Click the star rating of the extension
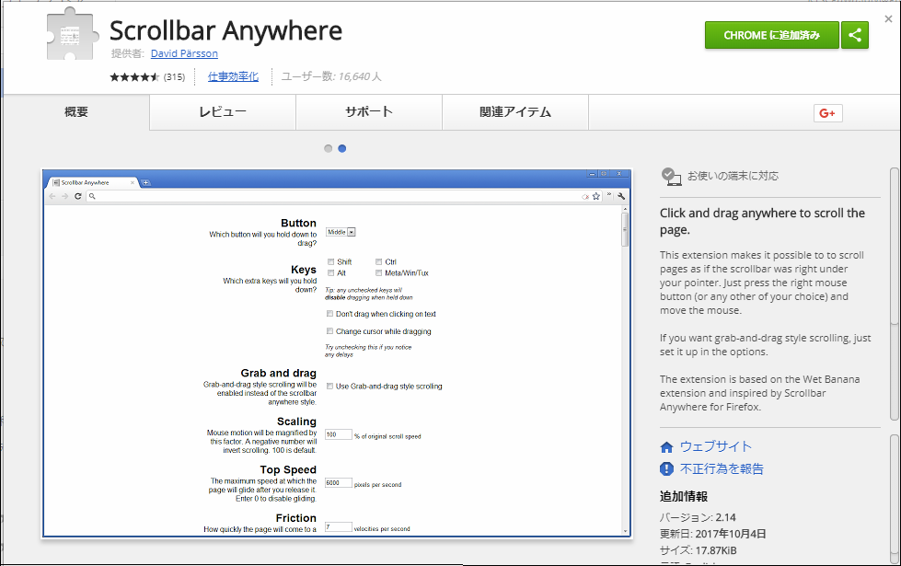 click(x=134, y=77)
